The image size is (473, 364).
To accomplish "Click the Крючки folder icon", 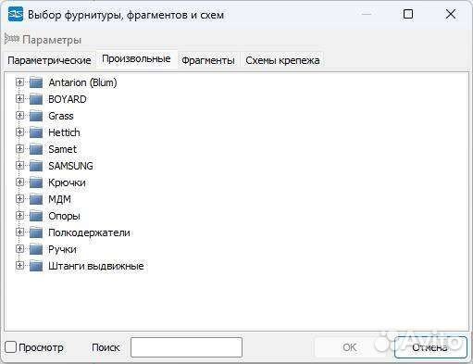I will coord(36,182).
